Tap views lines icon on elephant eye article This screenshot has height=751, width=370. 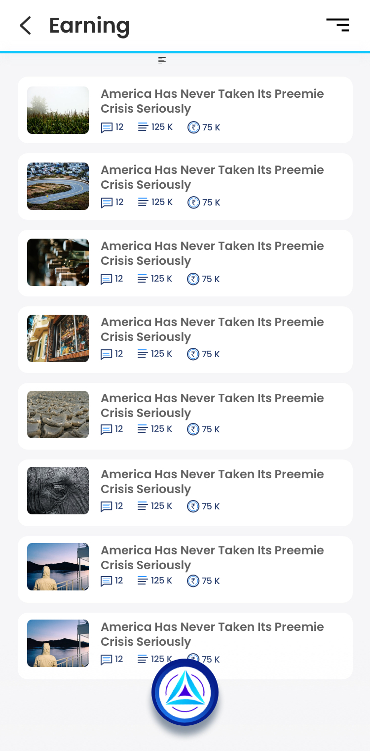[x=143, y=506]
